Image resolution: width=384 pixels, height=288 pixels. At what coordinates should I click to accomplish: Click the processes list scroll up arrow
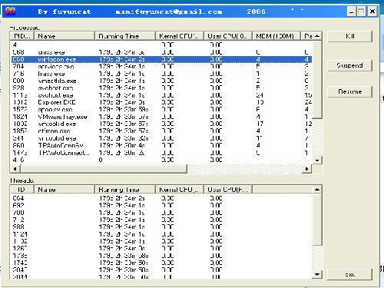317,36
